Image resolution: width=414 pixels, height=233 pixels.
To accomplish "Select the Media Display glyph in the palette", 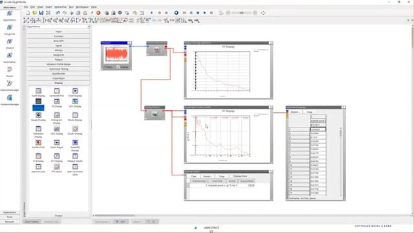I will pos(75,116).
